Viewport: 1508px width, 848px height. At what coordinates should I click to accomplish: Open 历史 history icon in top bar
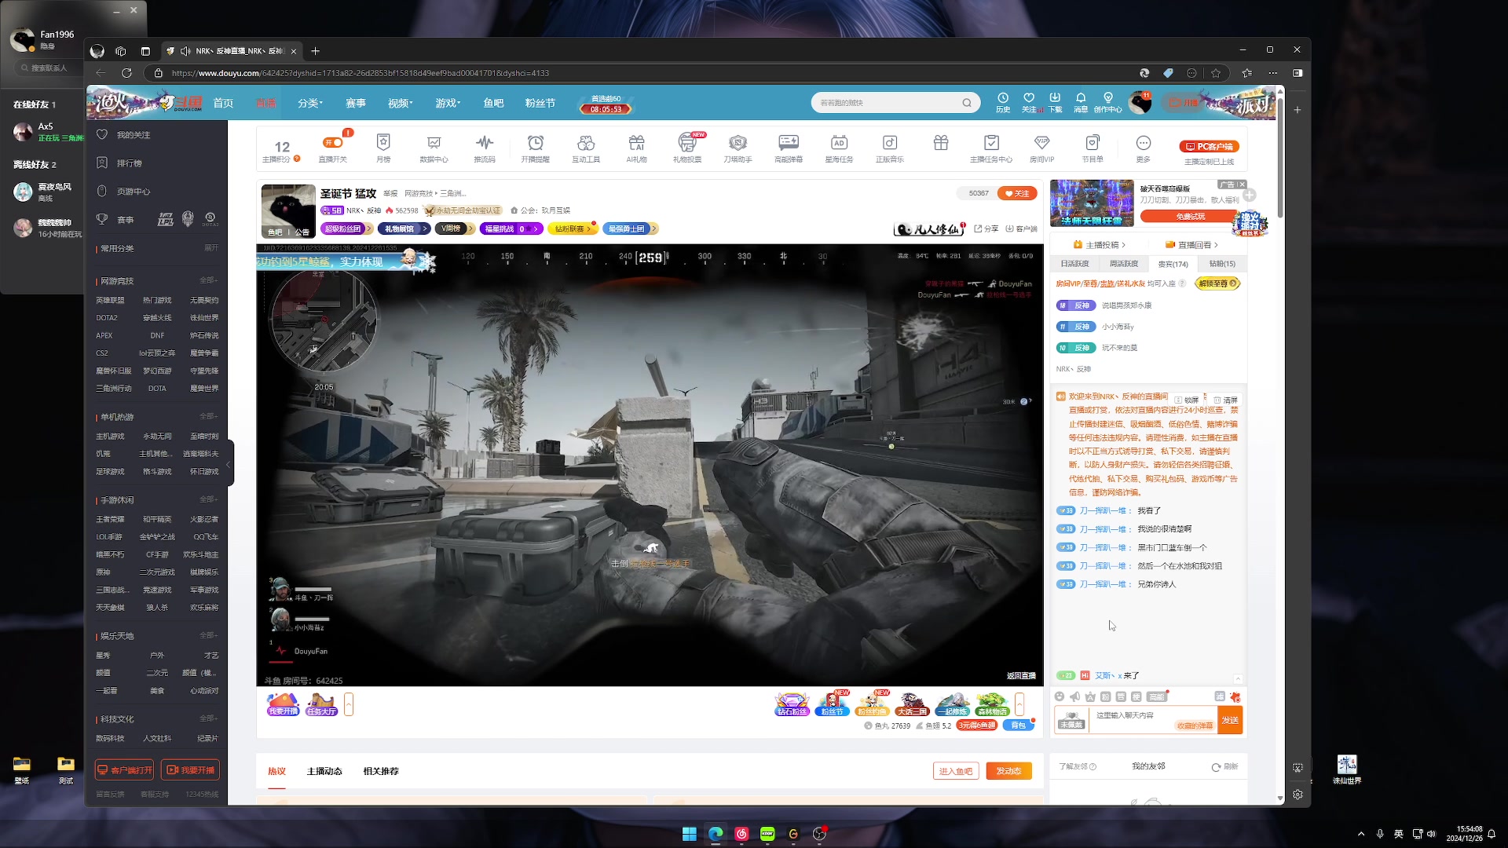tap(1003, 102)
